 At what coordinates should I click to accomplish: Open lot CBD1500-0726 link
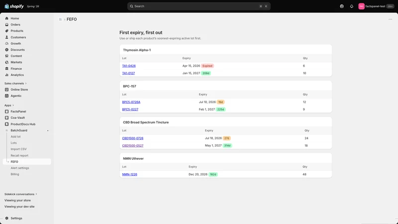[x=133, y=138]
